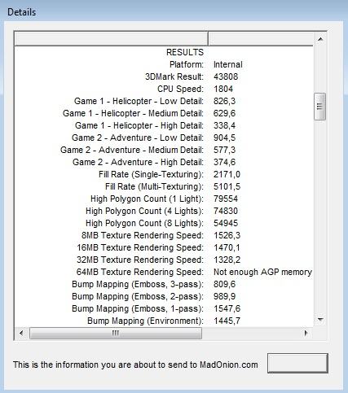Select 64MB Texture Rendering Speed label

point(140,272)
